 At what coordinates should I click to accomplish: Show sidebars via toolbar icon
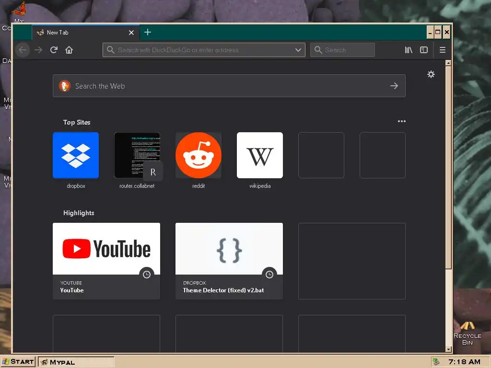coord(424,50)
